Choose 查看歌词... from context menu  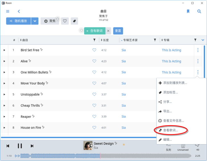pyautogui.click(x=181, y=130)
